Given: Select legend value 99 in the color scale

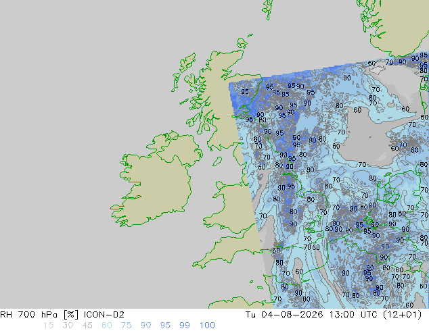Looking at the screenshot, I should tap(185, 326).
